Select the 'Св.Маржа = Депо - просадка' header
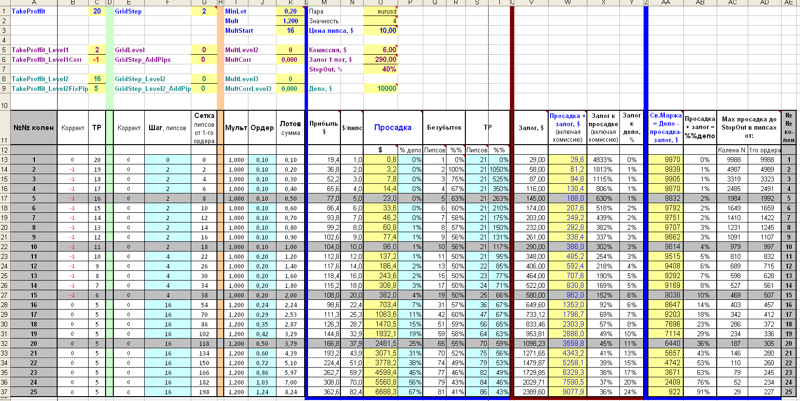 point(665,128)
